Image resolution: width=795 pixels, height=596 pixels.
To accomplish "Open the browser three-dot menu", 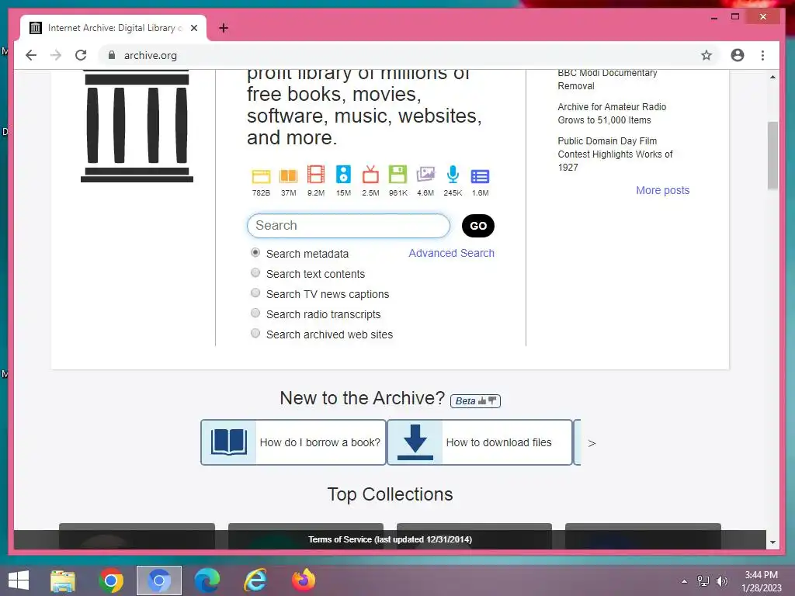I will click(x=762, y=55).
